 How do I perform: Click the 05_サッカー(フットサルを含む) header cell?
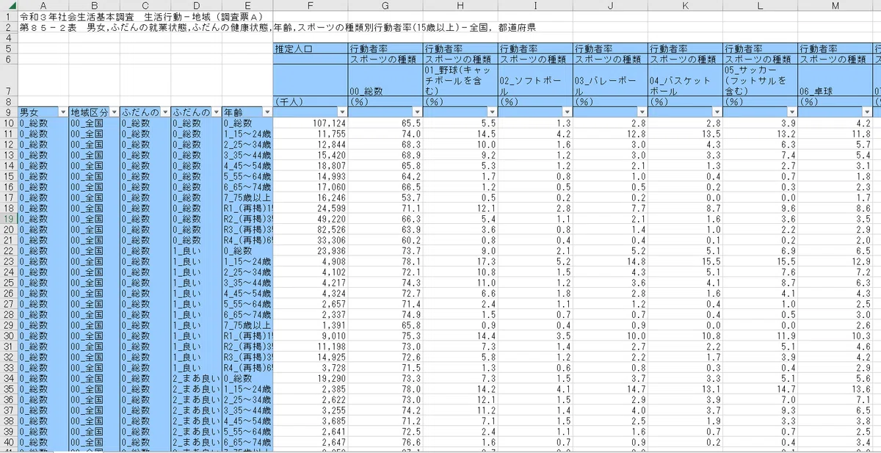[x=761, y=80]
